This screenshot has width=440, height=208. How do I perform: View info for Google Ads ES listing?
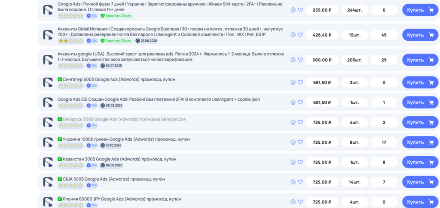[x=293, y=102]
